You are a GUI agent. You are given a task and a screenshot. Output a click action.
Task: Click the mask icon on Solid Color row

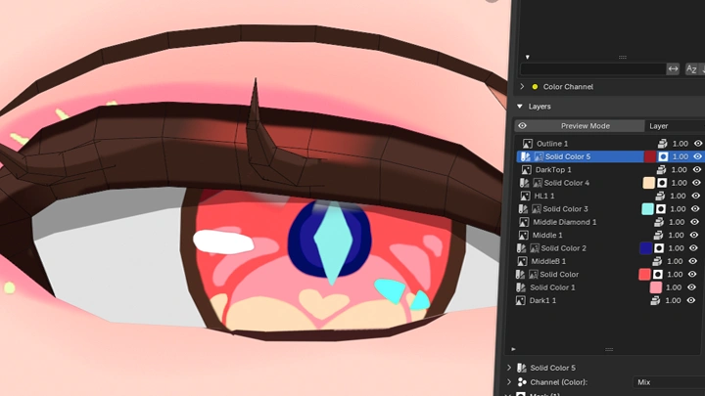click(x=657, y=274)
